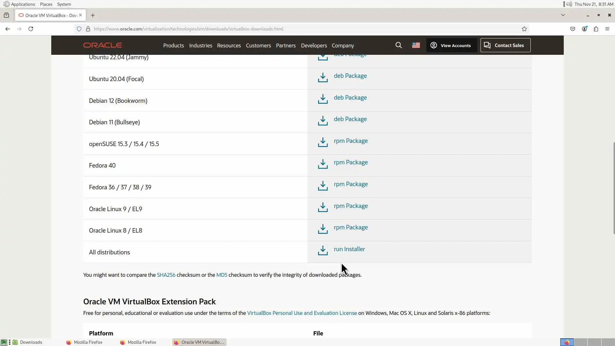Reload the page with the refresh icon

coord(31,29)
